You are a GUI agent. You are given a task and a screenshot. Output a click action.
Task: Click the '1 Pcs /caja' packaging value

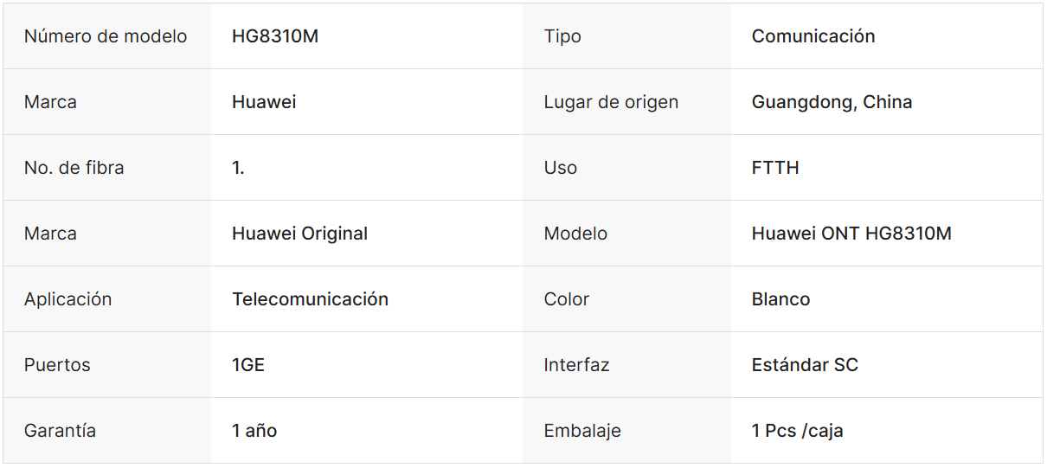(x=797, y=431)
